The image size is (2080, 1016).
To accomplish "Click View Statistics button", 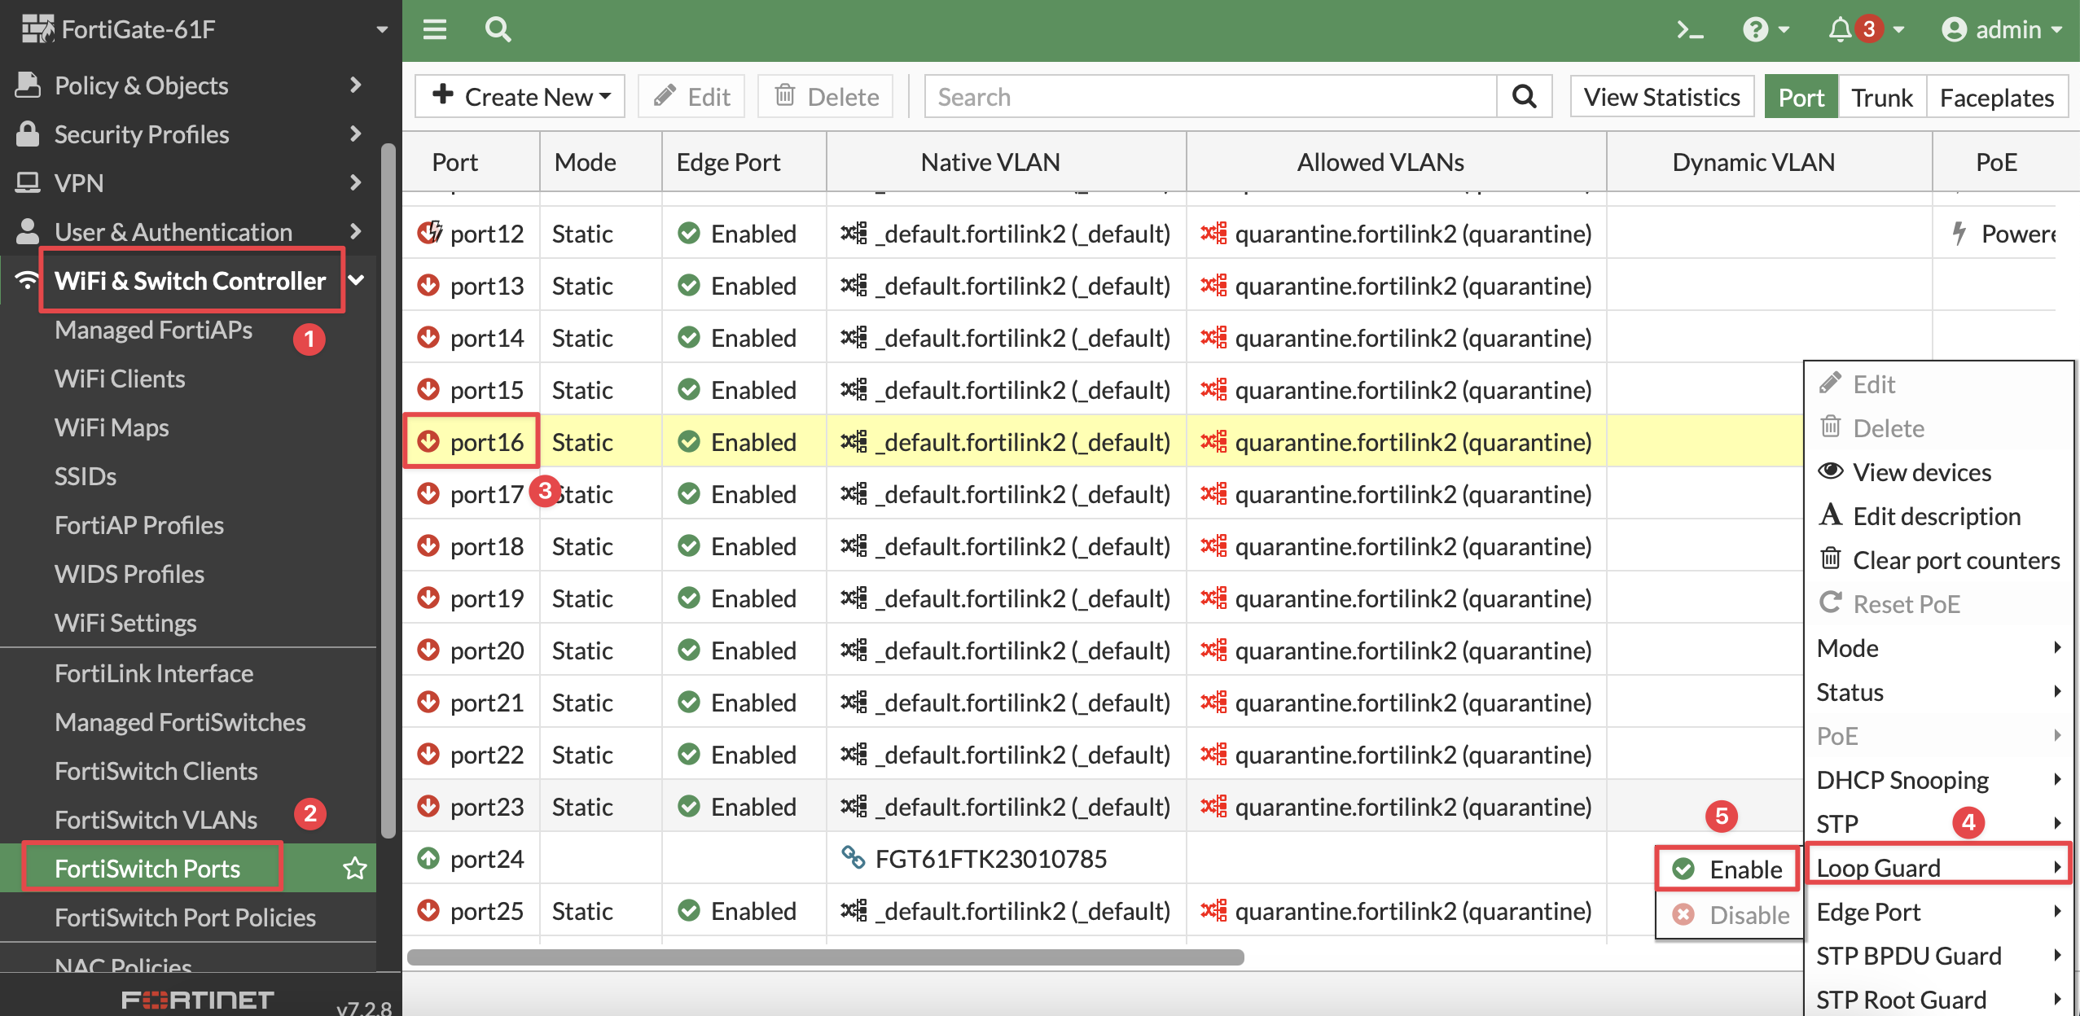I will (x=1661, y=97).
